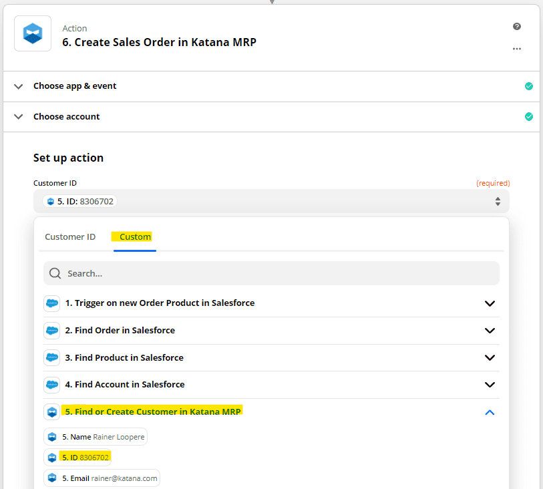Expand step 1 Trigger on new Order Product
The height and width of the screenshot is (489, 543).
coord(490,304)
